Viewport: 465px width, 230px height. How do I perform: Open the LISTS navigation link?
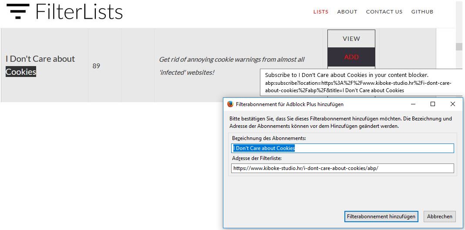pos(320,12)
